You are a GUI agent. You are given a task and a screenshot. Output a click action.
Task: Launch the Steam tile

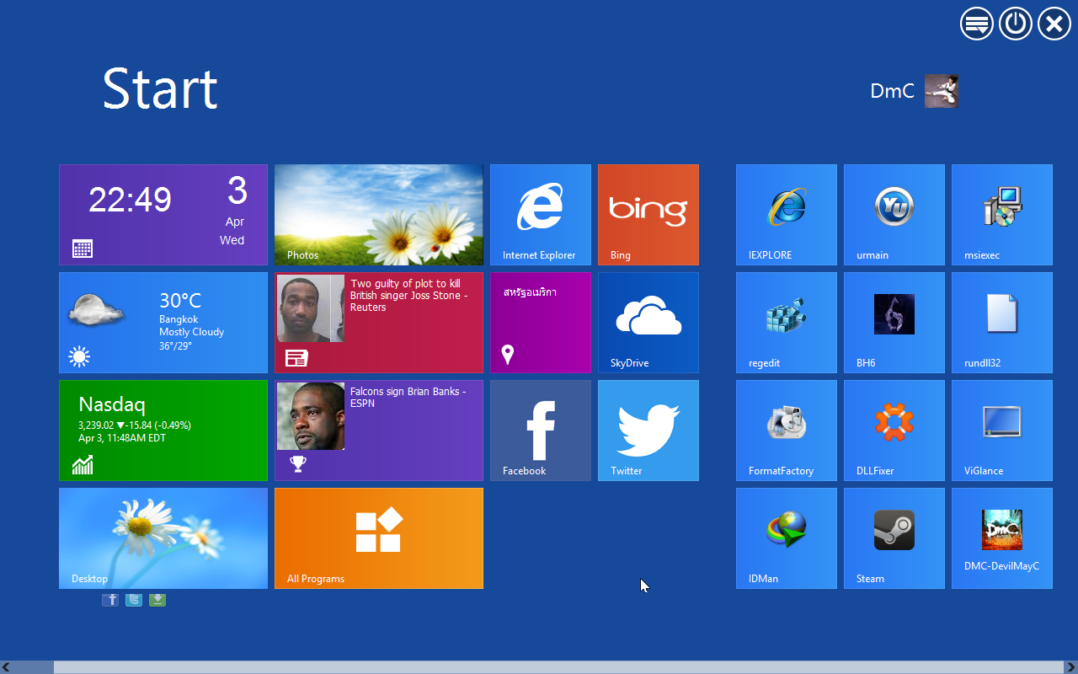pos(894,538)
